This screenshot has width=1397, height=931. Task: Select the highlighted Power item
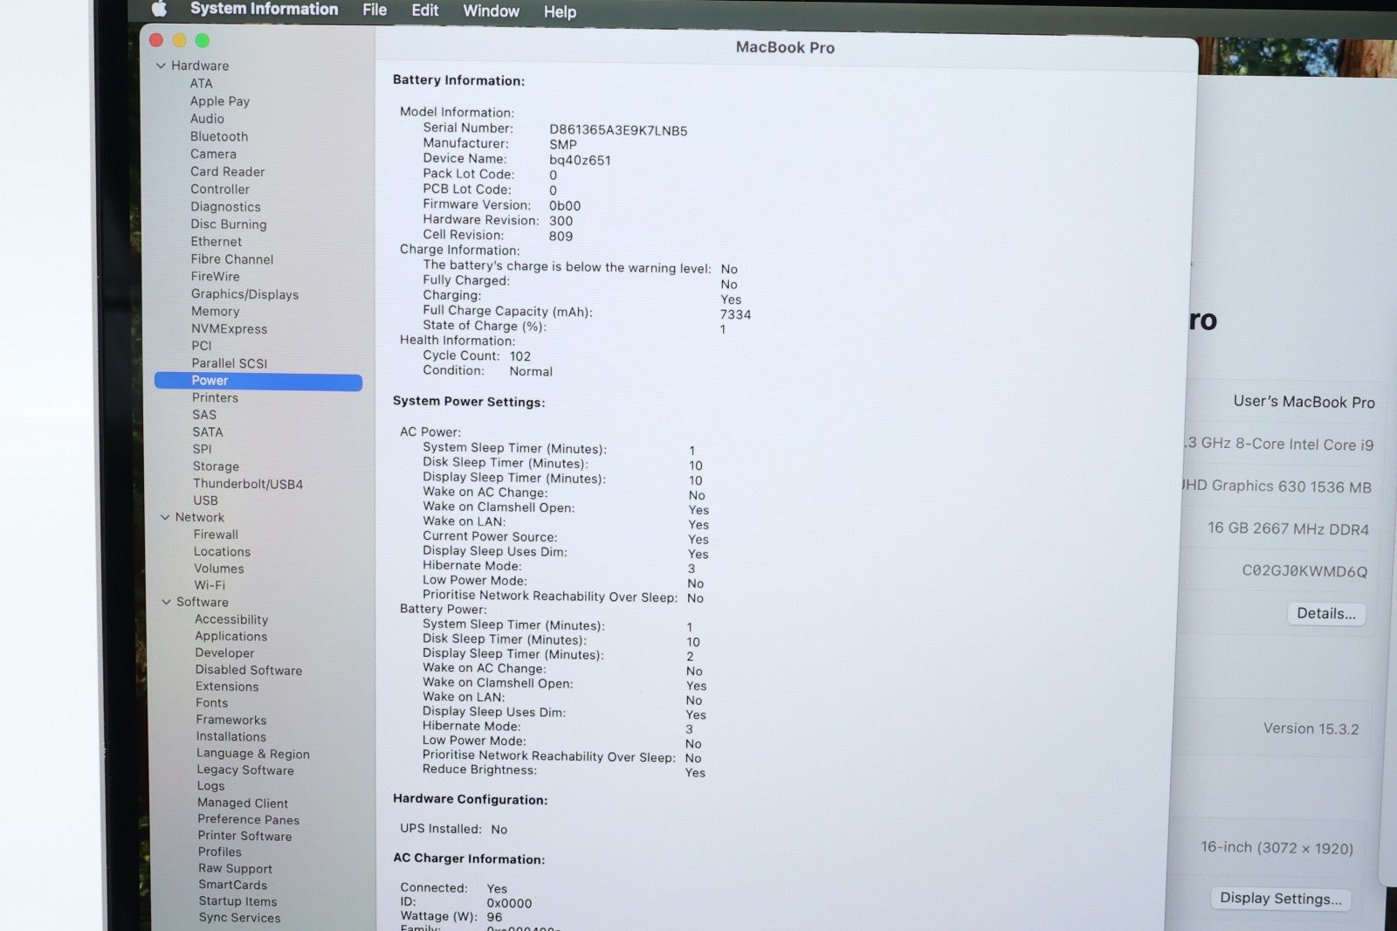210,381
